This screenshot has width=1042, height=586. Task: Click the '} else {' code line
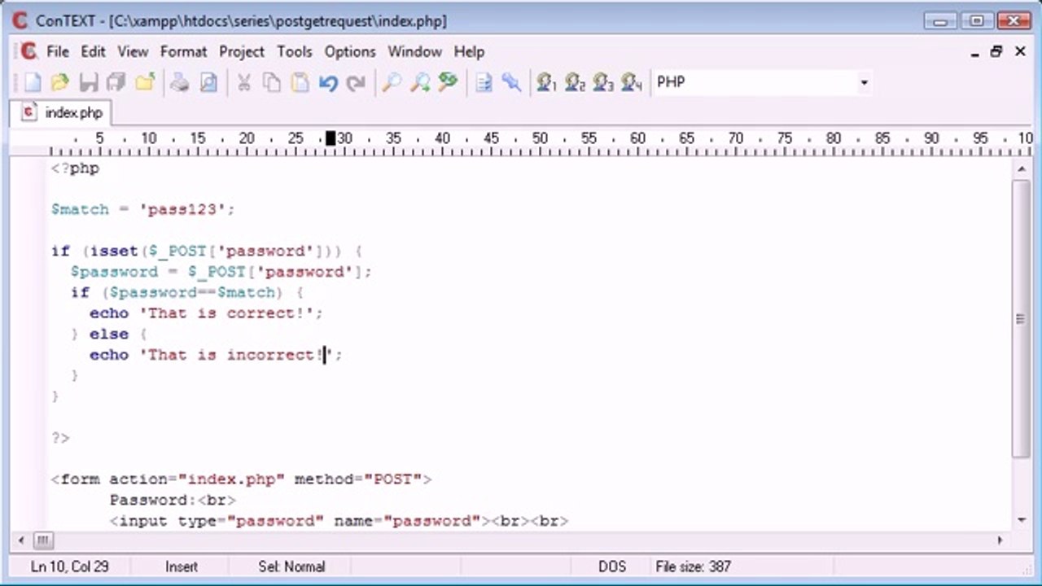click(108, 334)
